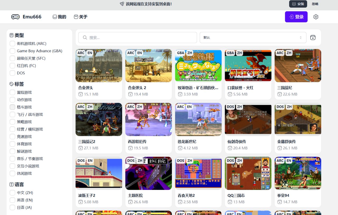Click the magnifier icon in the search box
Viewport: 338px width, 215px height.
tap(85, 37)
